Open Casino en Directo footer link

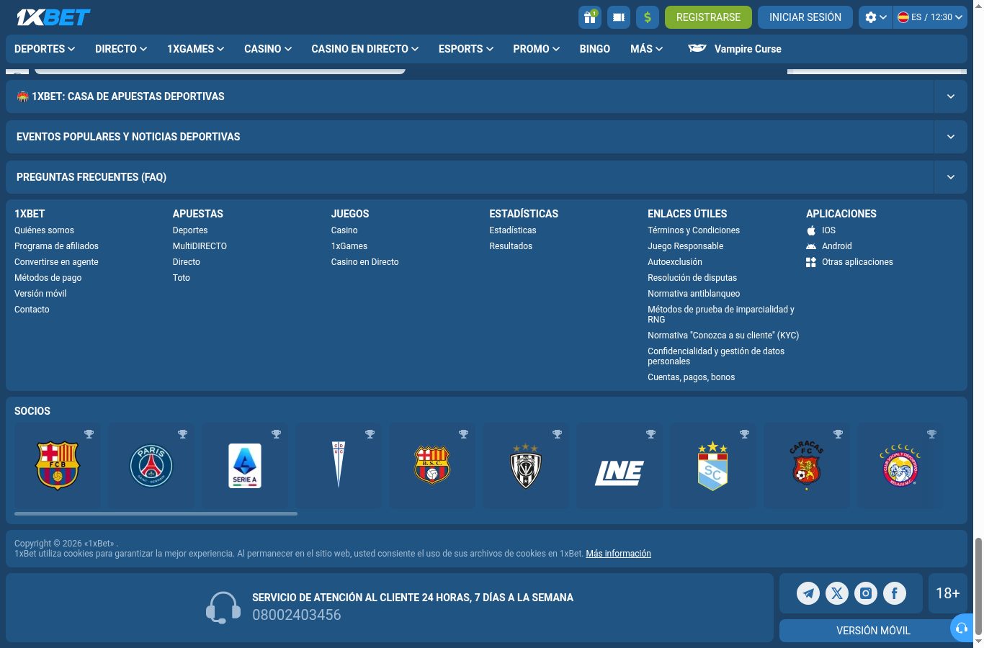[364, 262]
